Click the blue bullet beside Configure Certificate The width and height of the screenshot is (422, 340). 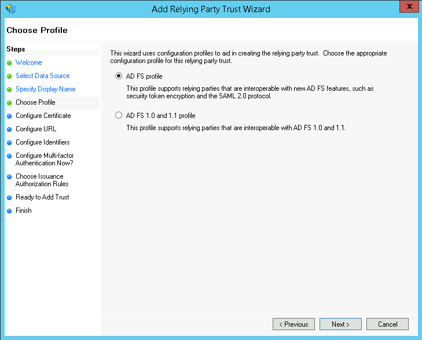tap(9, 116)
